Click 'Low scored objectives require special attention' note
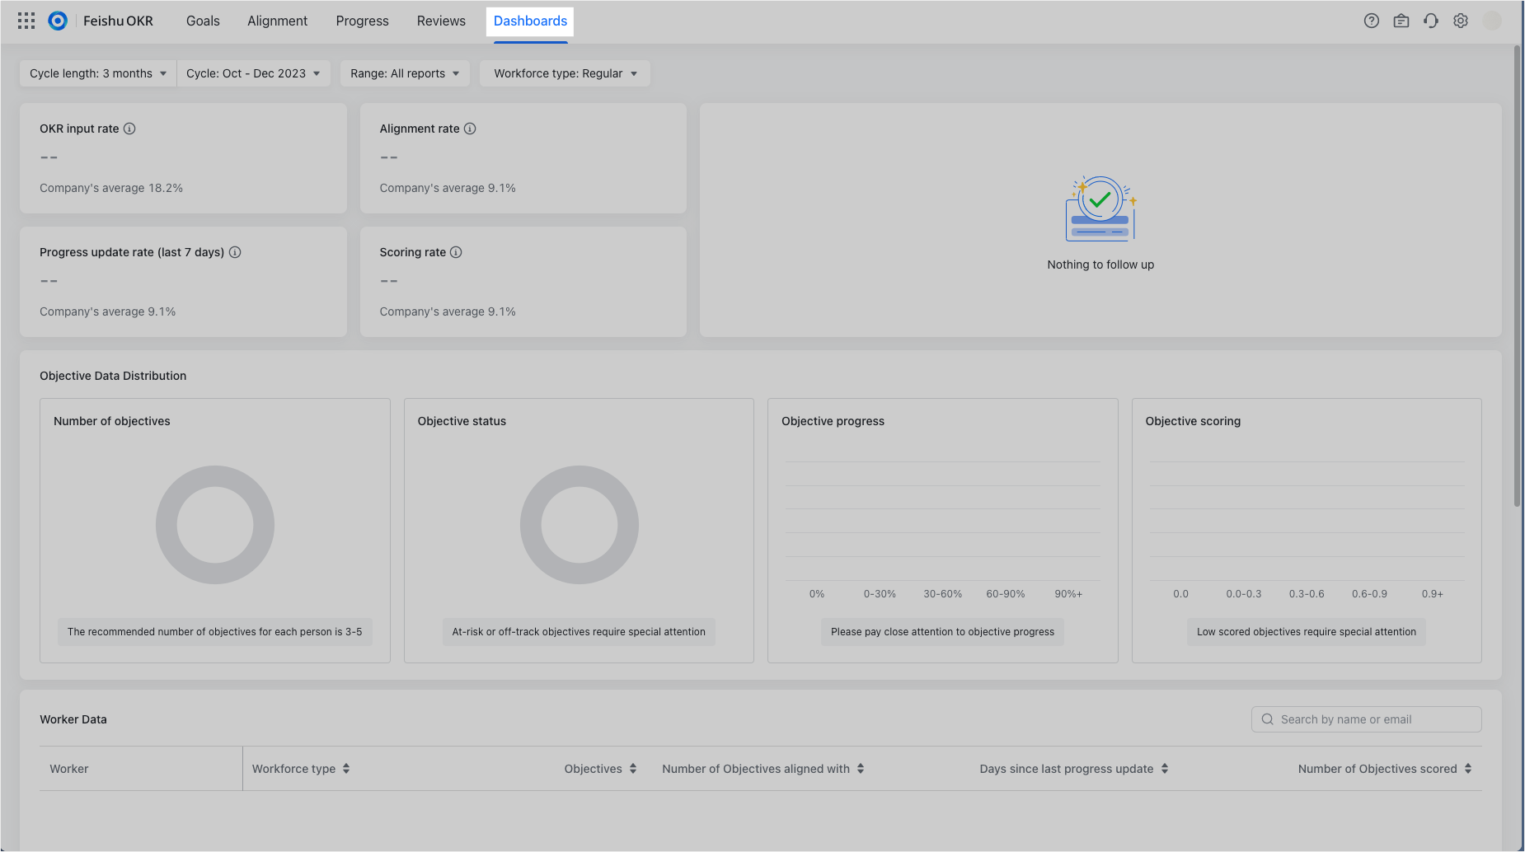This screenshot has height=852, width=1525. tap(1307, 632)
